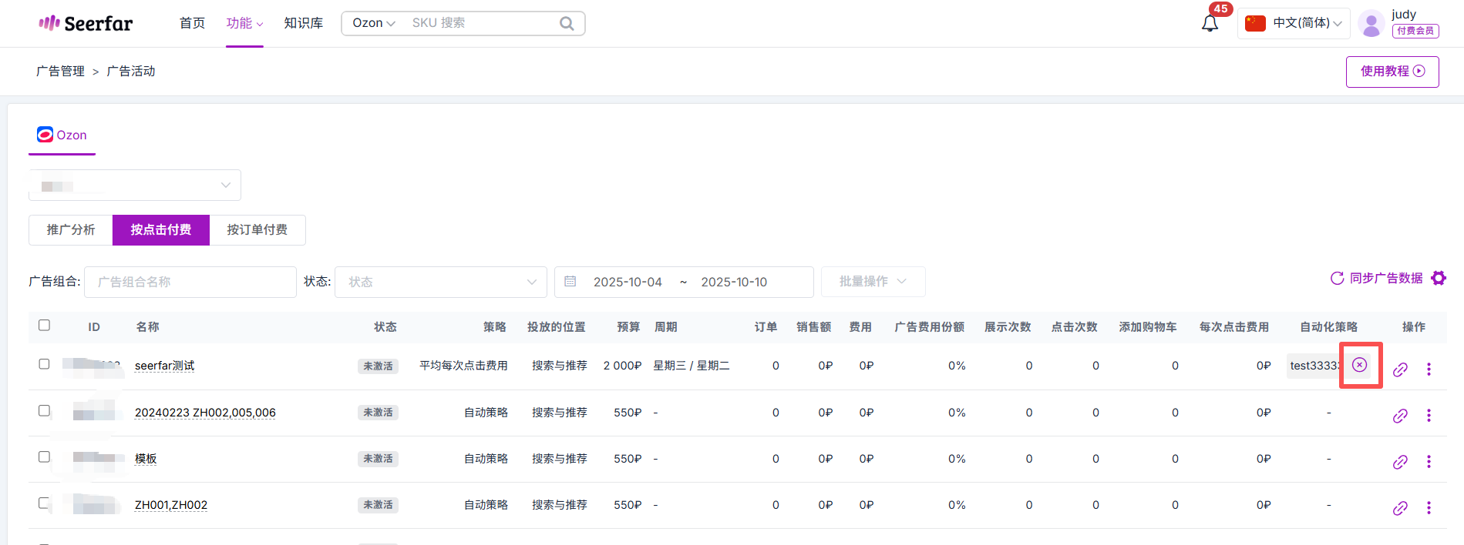Remove automation strategy on seerfar测试 row
Screen dimensions: 1464x545
pos(1360,365)
